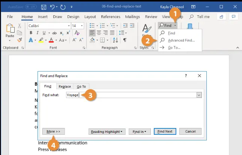242x155 pixels.
Task: Toggle Show/Hide paragraph marks
Action: coord(125,40)
